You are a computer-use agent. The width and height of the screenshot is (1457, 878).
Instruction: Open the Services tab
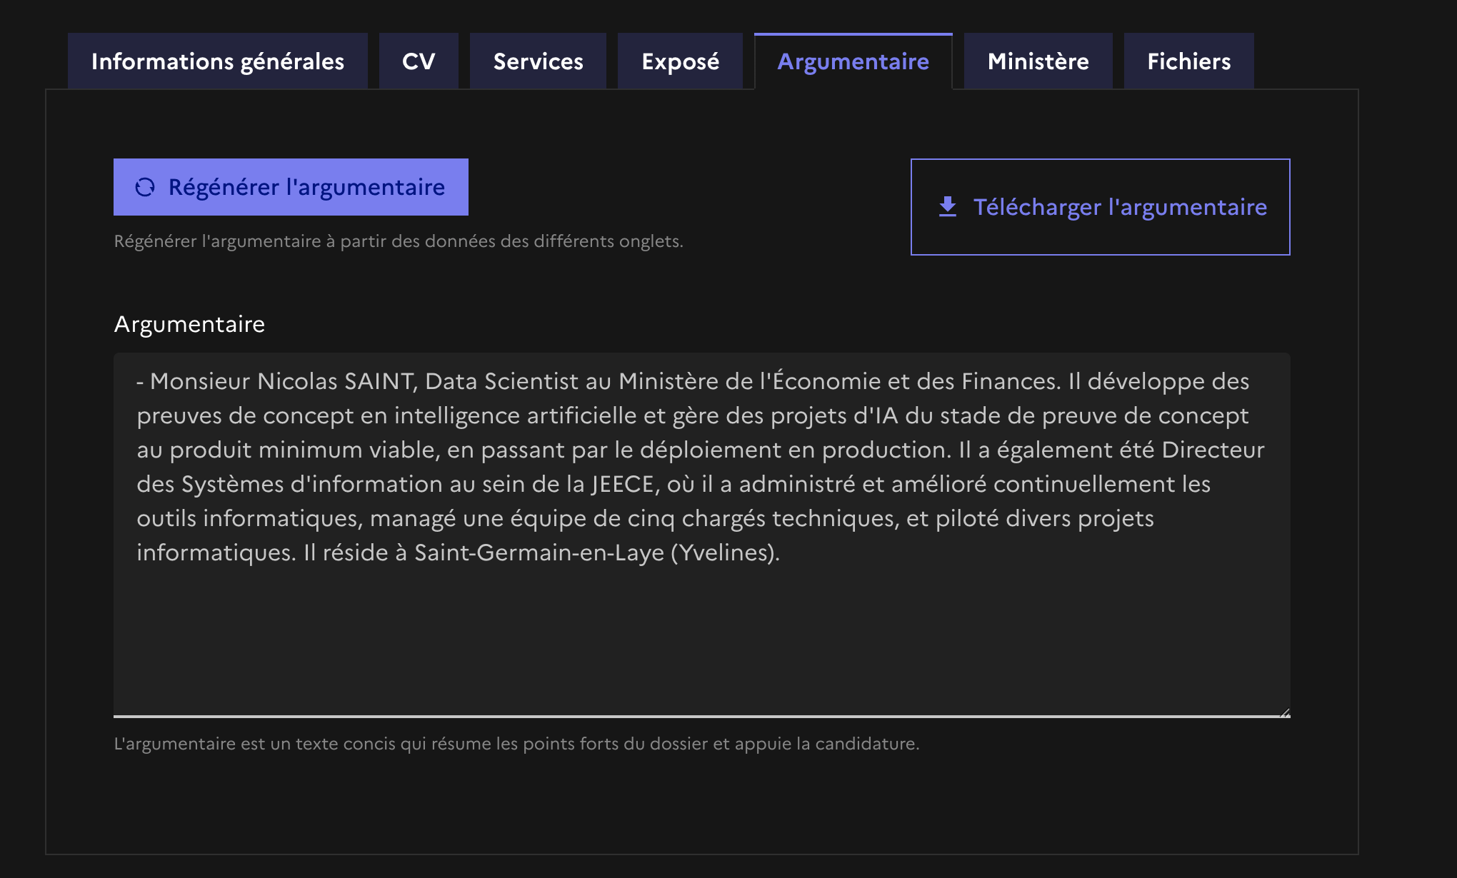coord(538,61)
